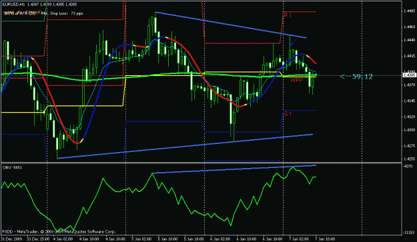
Task: Select the blue trendline in OBV window
Action: (x=234, y=169)
